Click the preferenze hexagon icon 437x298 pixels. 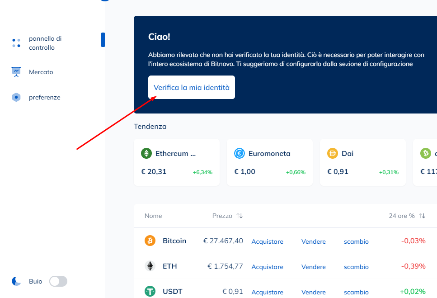point(16,97)
